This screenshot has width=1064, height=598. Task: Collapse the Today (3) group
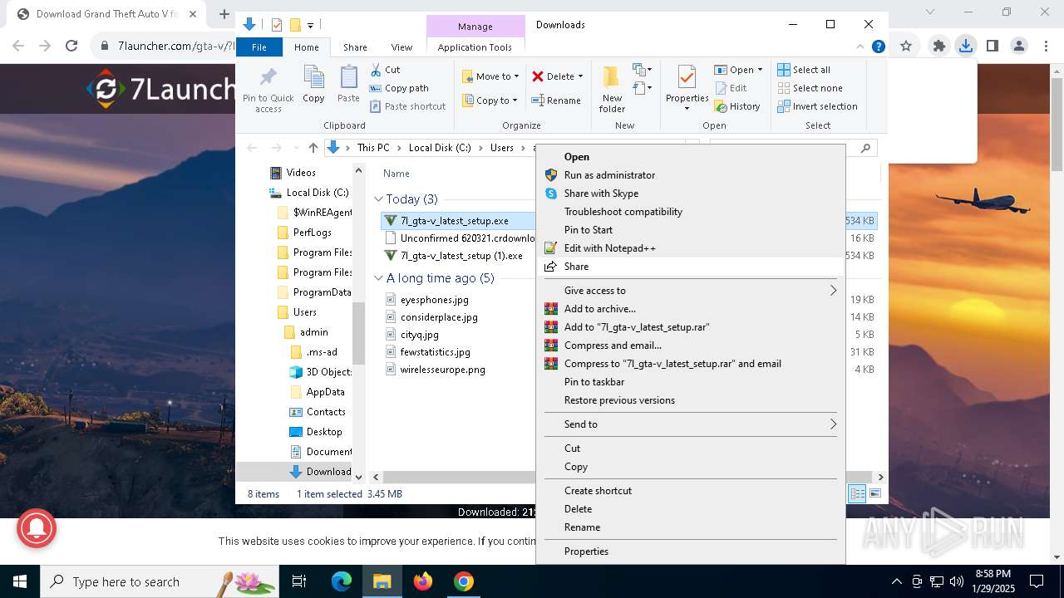pyautogui.click(x=378, y=199)
